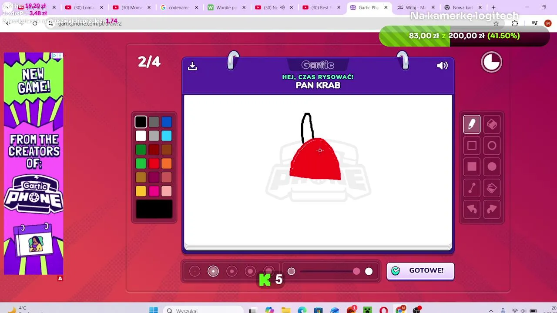Image resolution: width=557 pixels, height=313 pixels.
Task: Select the eraser tool
Action: (x=492, y=125)
